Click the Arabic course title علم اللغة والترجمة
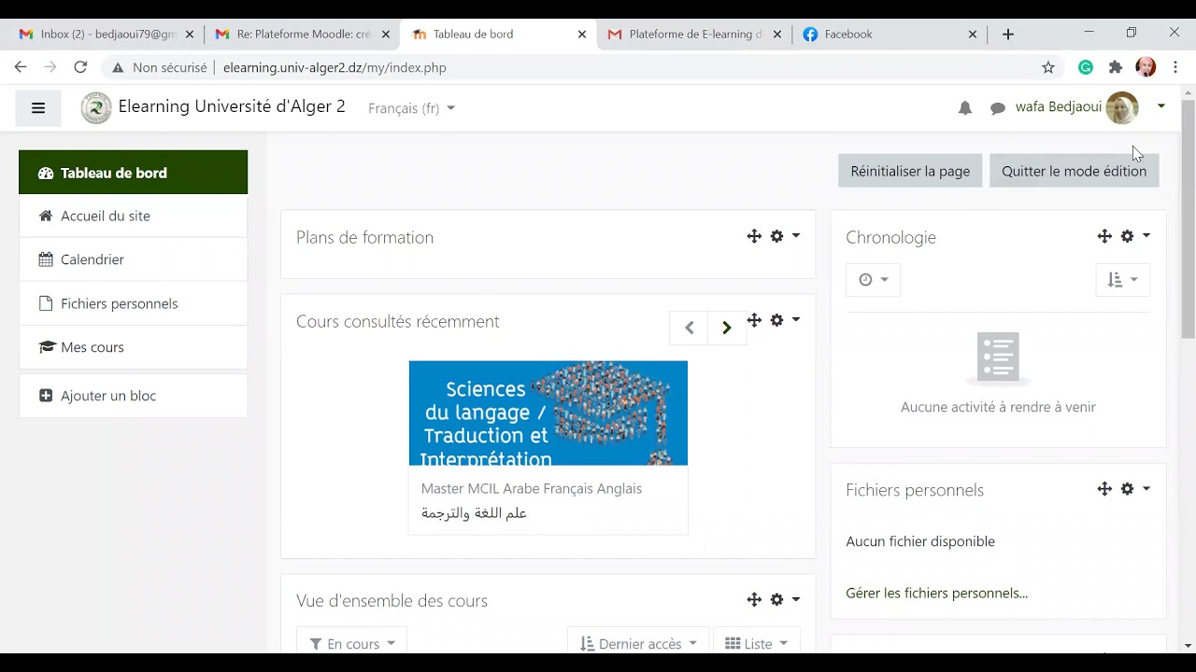 [x=474, y=512]
